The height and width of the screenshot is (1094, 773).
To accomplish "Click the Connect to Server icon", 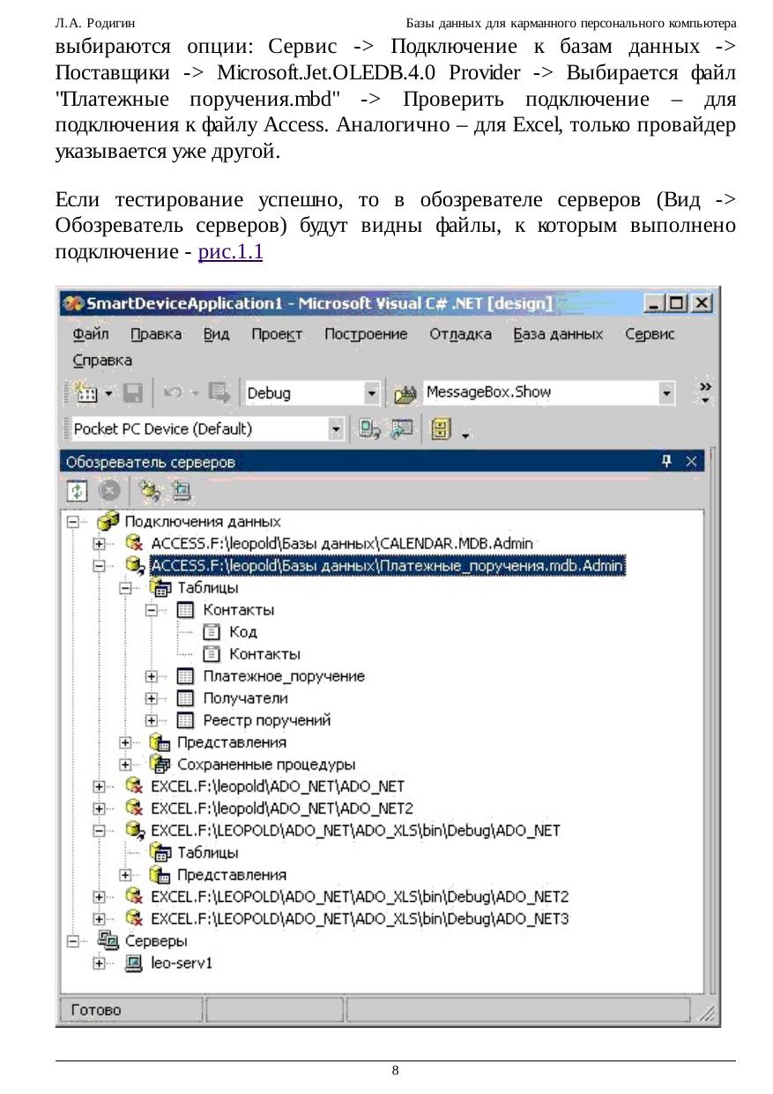I will (181, 490).
